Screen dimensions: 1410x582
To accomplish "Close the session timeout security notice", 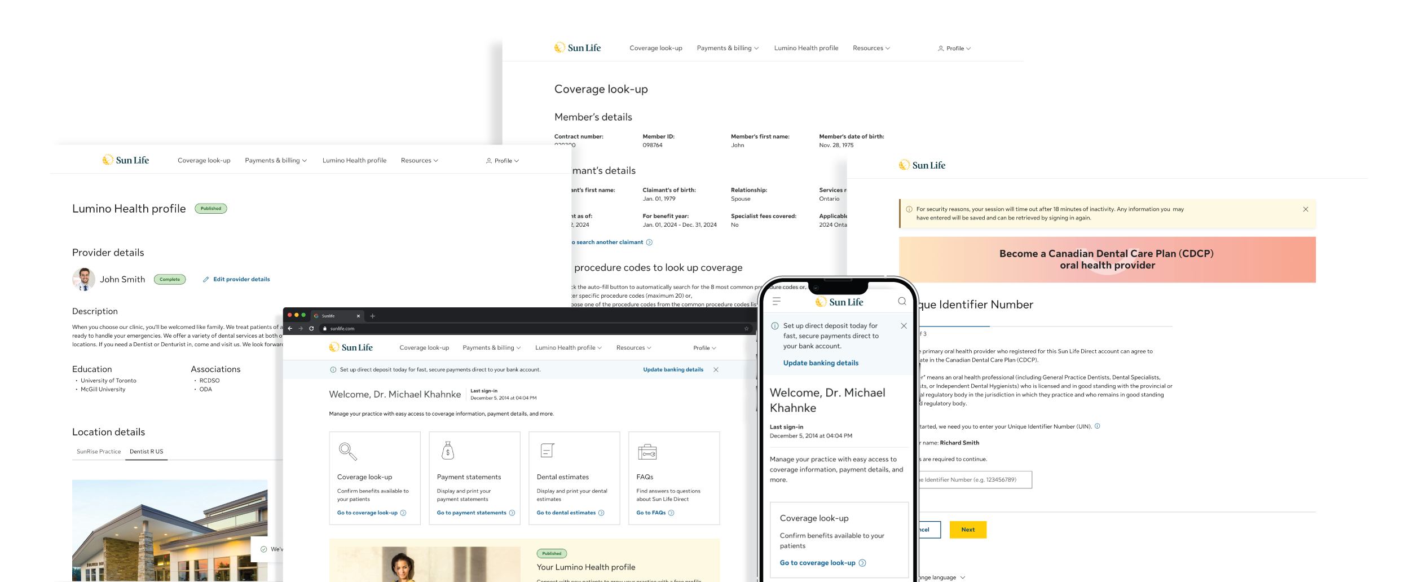I will pos(1306,209).
